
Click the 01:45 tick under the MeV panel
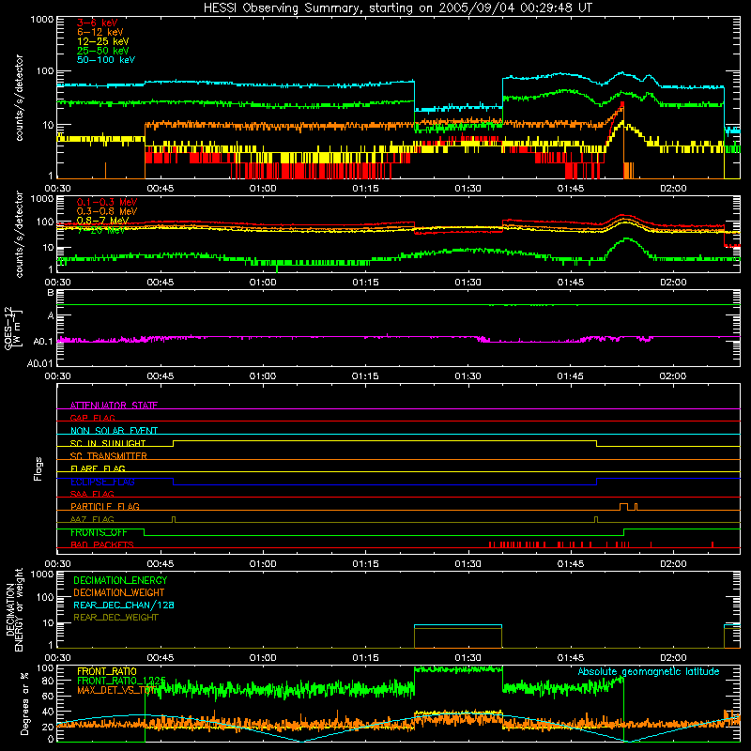click(x=571, y=283)
